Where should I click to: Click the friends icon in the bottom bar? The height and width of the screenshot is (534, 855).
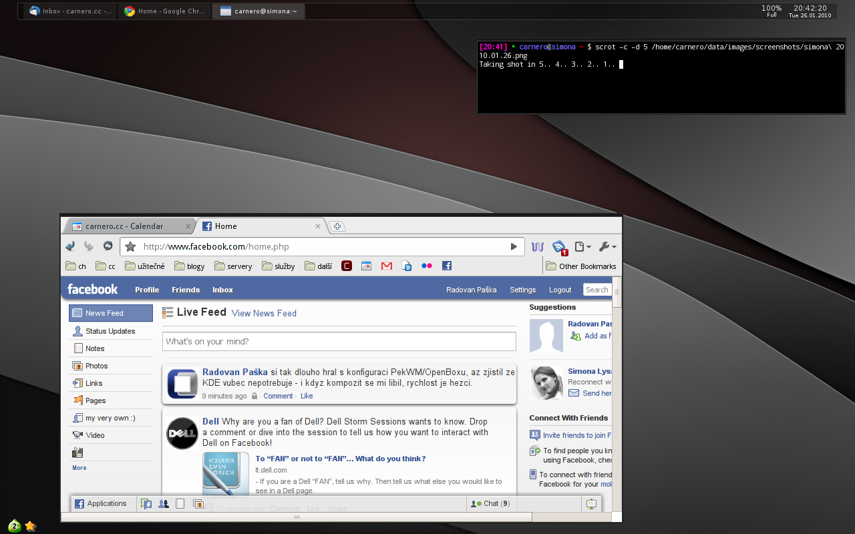163,504
